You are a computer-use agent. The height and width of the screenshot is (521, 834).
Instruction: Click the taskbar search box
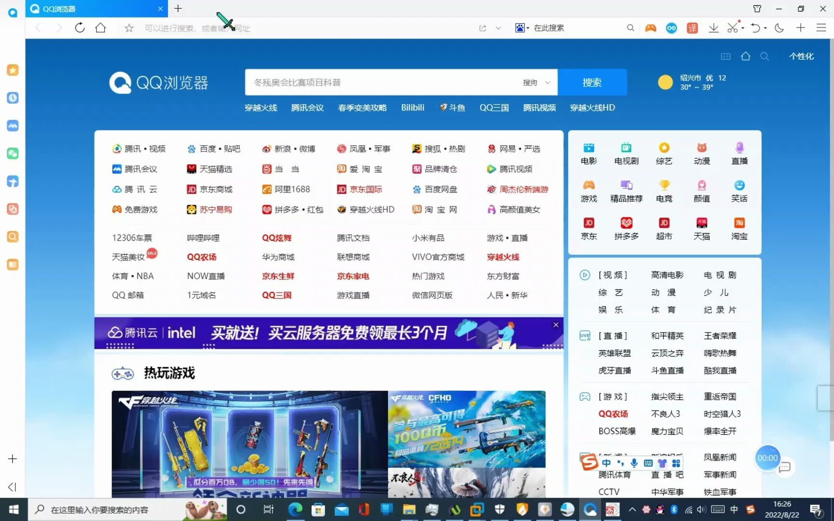pyautogui.click(x=126, y=509)
